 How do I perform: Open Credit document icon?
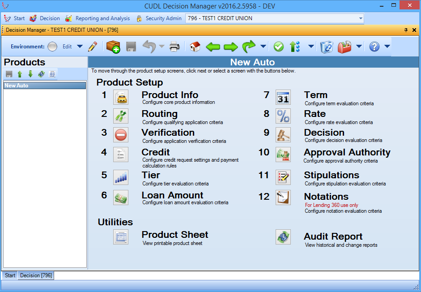point(121,155)
